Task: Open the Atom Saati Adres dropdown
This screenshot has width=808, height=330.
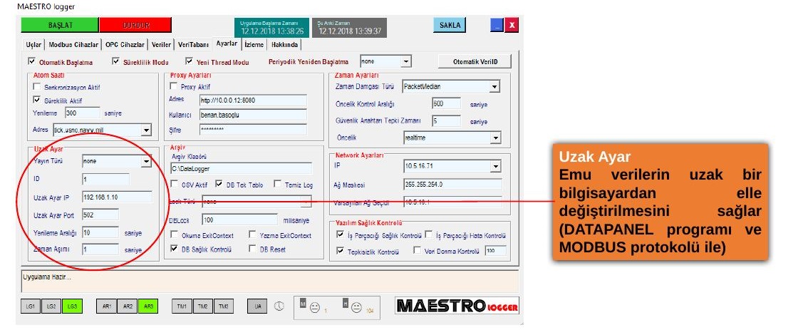Action: [x=146, y=130]
